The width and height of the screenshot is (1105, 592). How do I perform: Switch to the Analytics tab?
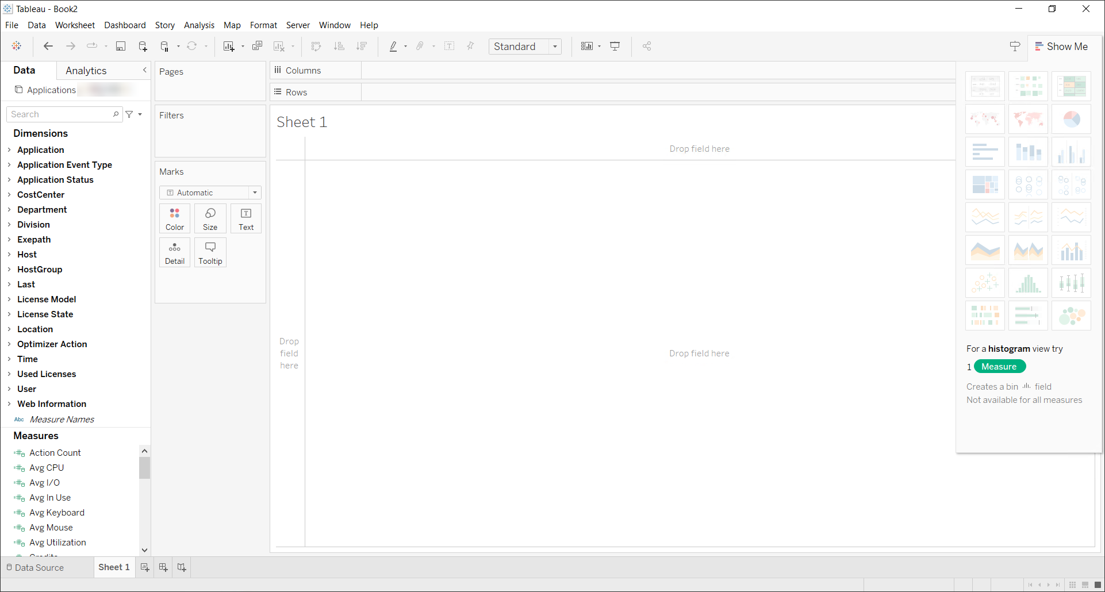86,70
